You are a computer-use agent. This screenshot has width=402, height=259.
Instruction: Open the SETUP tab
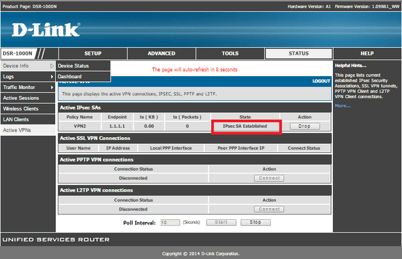[x=93, y=53]
